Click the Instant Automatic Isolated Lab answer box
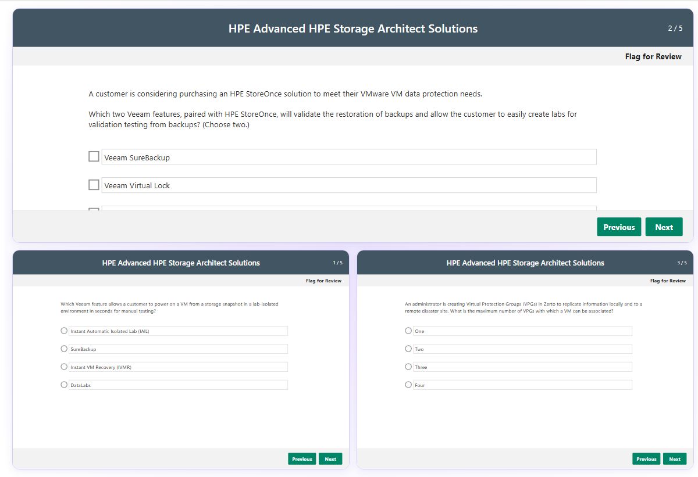Viewport: 698px width, 477px height. (178, 331)
